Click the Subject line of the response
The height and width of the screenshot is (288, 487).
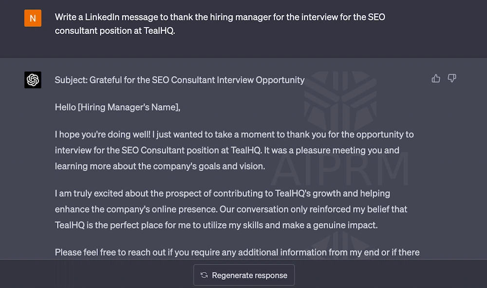click(x=180, y=80)
